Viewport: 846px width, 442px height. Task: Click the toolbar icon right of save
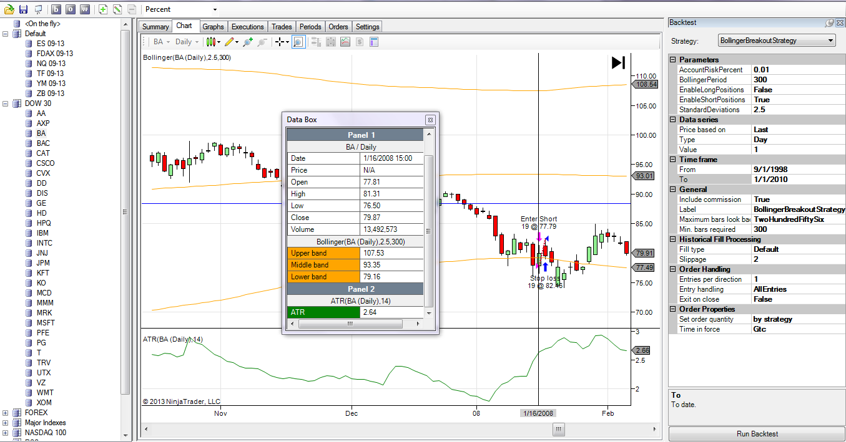click(38, 9)
